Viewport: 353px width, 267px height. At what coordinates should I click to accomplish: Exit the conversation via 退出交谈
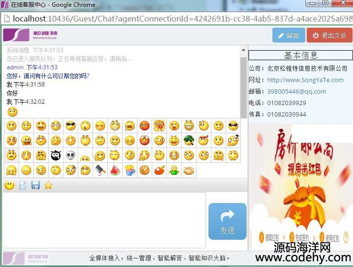[x=330, y=35]
